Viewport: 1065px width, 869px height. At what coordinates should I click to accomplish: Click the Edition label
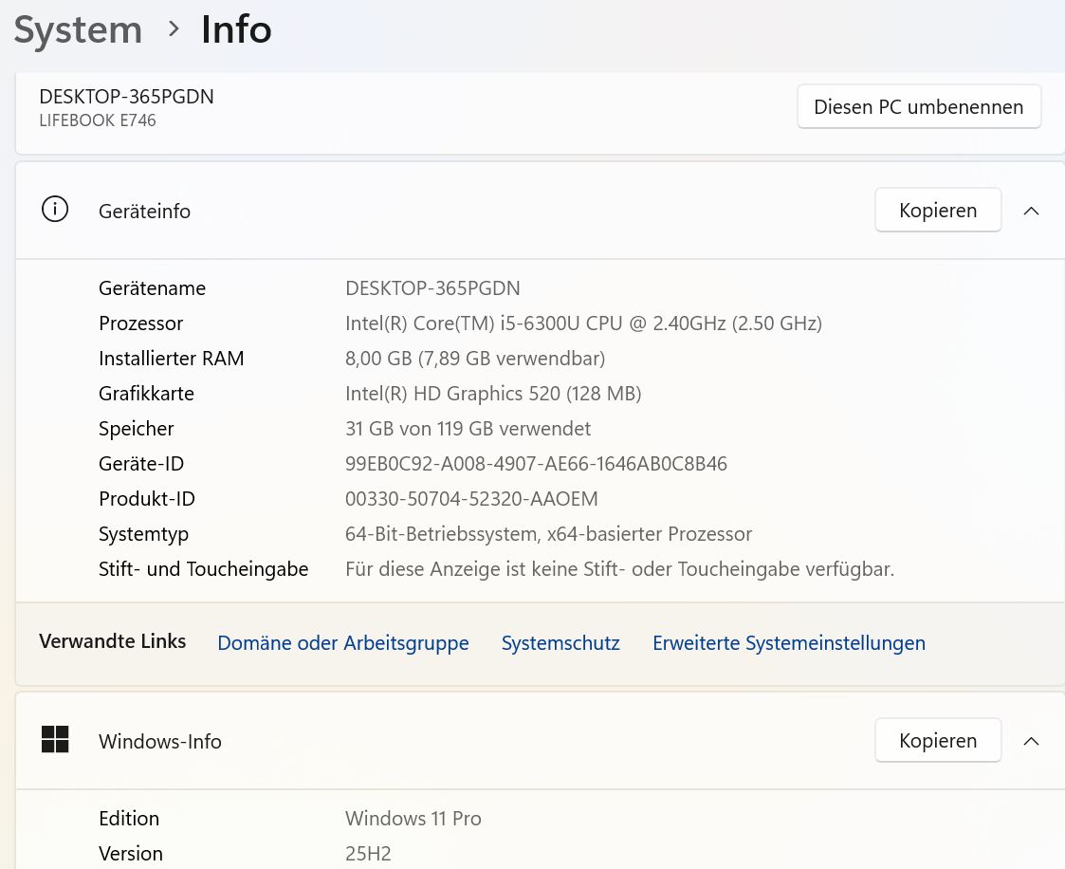[129, 818]
